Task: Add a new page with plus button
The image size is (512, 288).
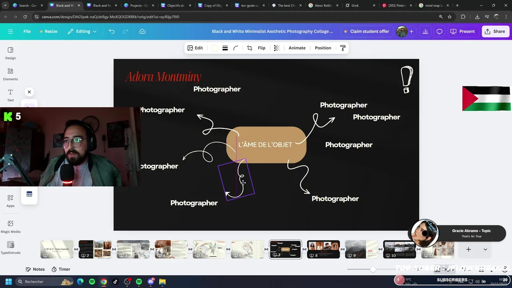Action: coord(468,250)
